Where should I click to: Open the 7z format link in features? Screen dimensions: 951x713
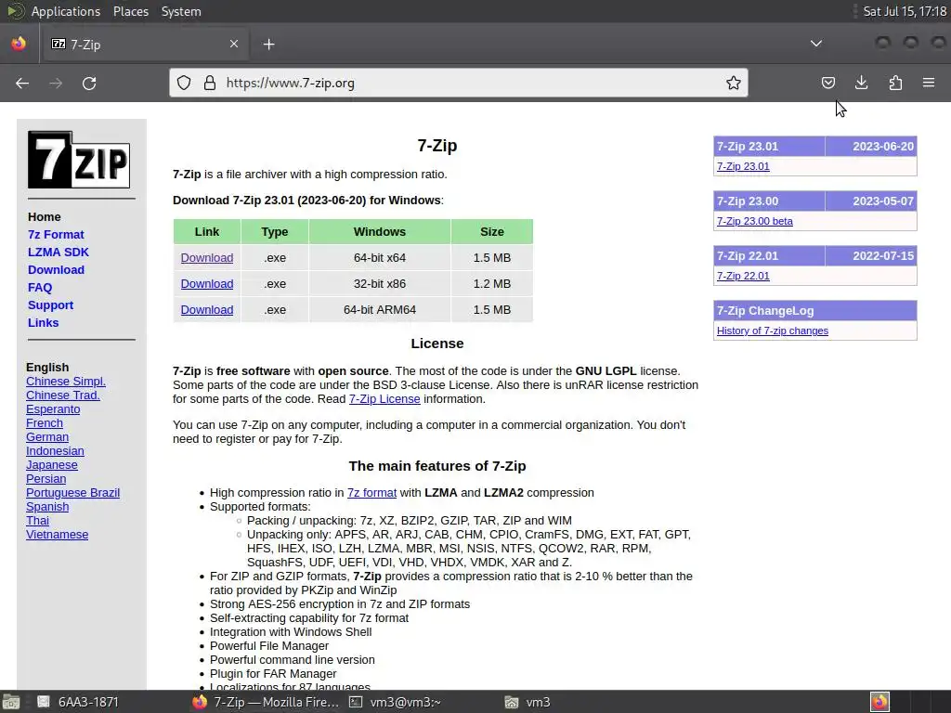[x=371, y=493]
